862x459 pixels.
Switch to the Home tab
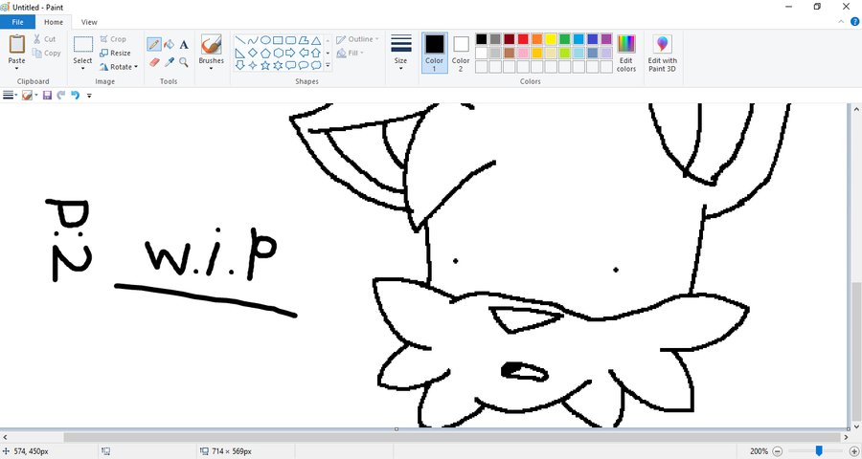pyautogui.click(x=54, y=22)
